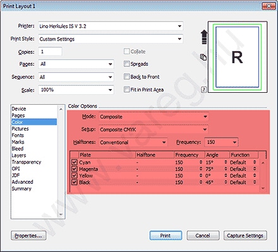Change the Cyan Function Default stepper
The width and height of the screenshot is (278, 252).
click(255, 162)
